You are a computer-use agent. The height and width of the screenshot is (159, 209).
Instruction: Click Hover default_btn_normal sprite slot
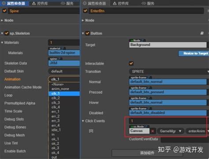pos(168,103)
